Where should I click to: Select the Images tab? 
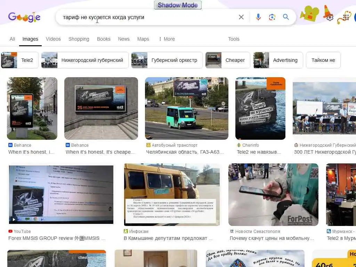[30, 39]
